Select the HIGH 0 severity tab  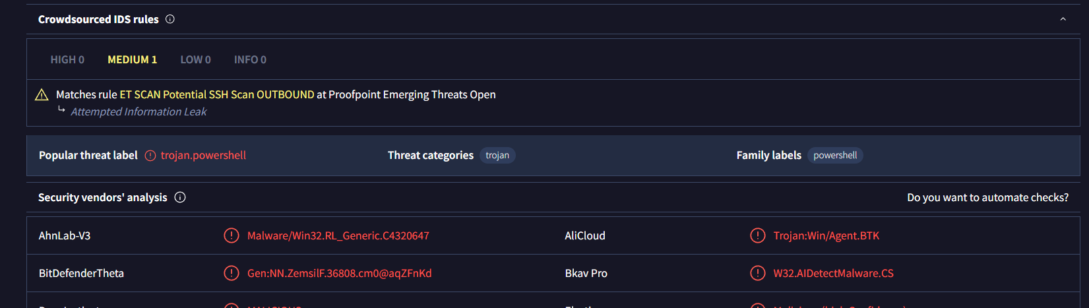pos(67,59)
